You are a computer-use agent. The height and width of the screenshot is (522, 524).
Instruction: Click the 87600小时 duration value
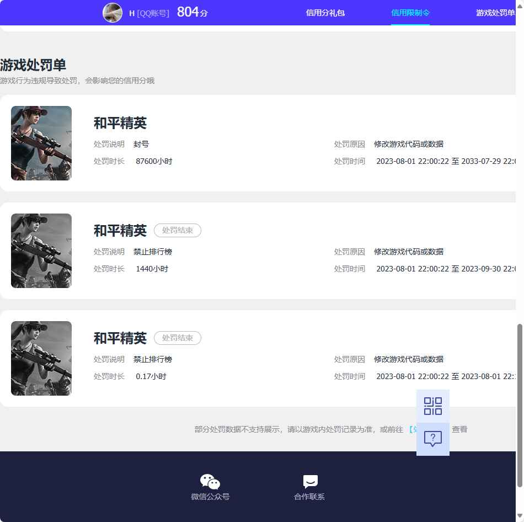(154, 161)
